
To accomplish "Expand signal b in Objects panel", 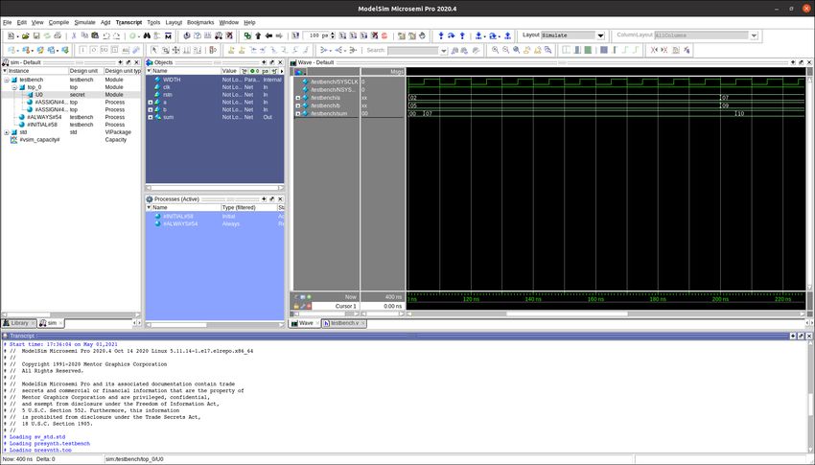I will point(151,109).
